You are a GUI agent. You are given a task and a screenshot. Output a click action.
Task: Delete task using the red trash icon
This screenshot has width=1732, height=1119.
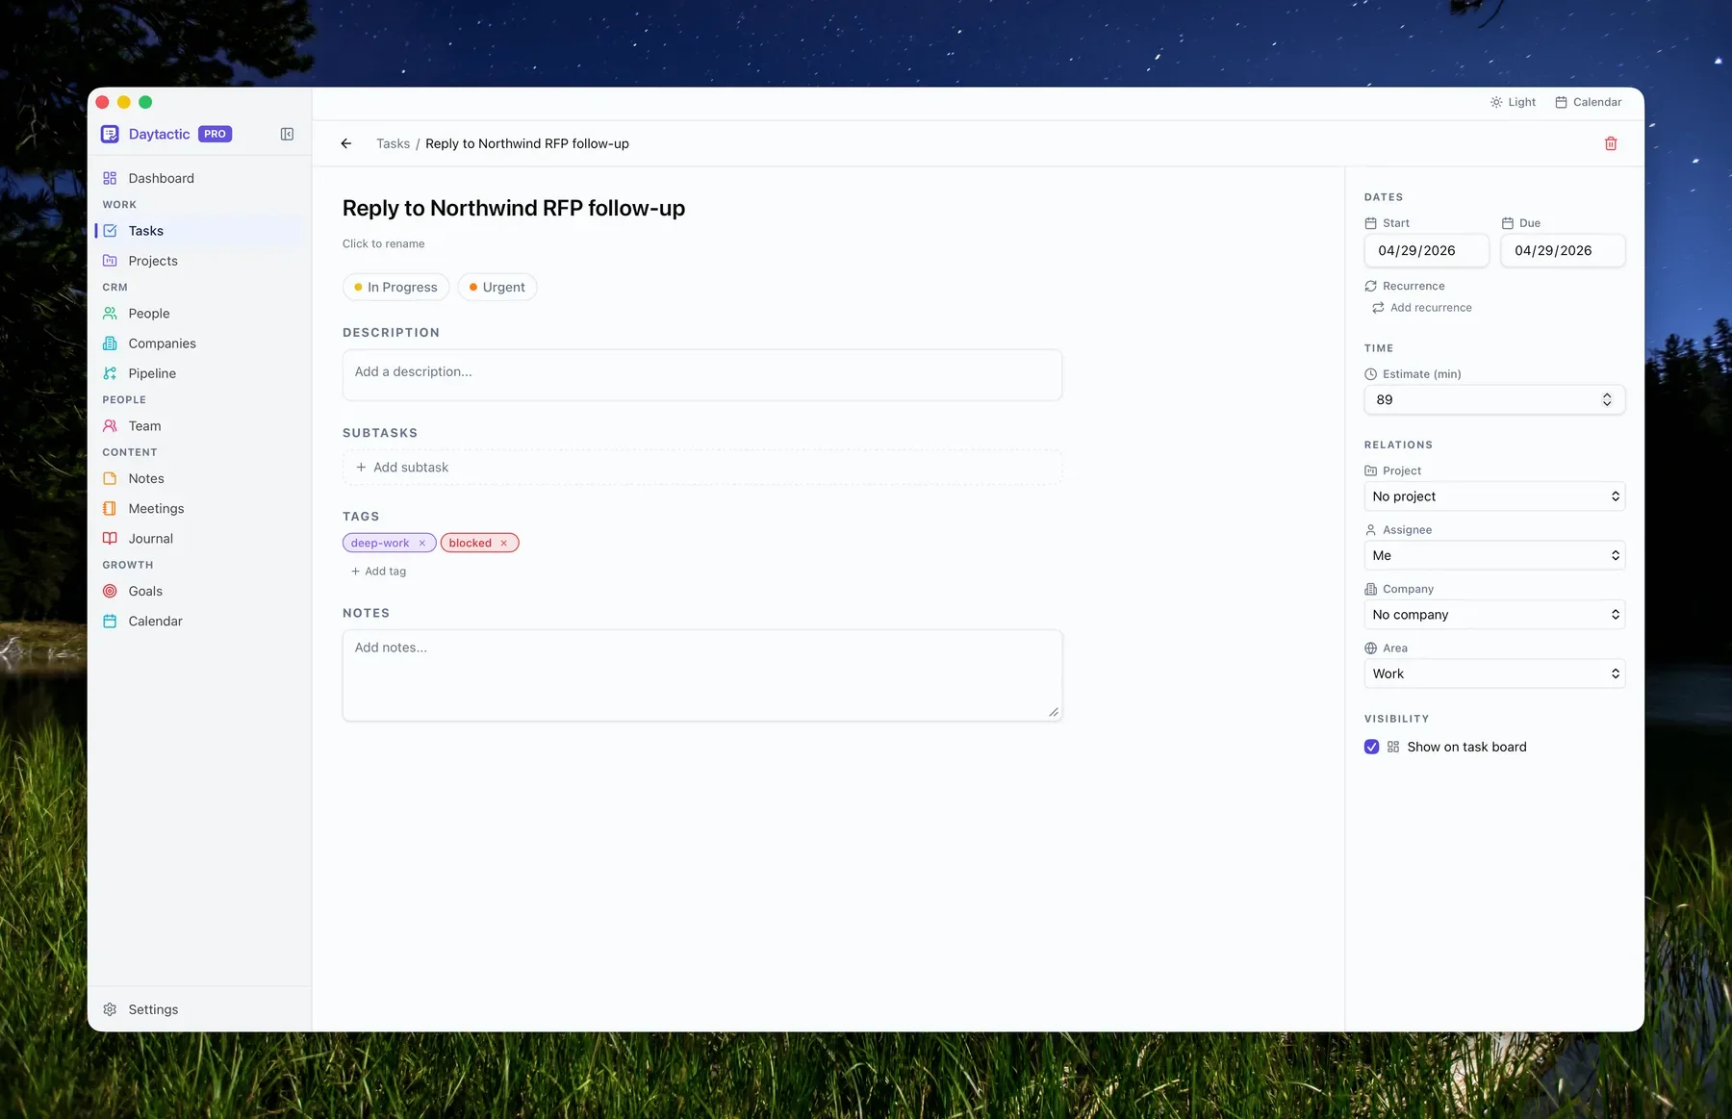(x=1611, y=143)
